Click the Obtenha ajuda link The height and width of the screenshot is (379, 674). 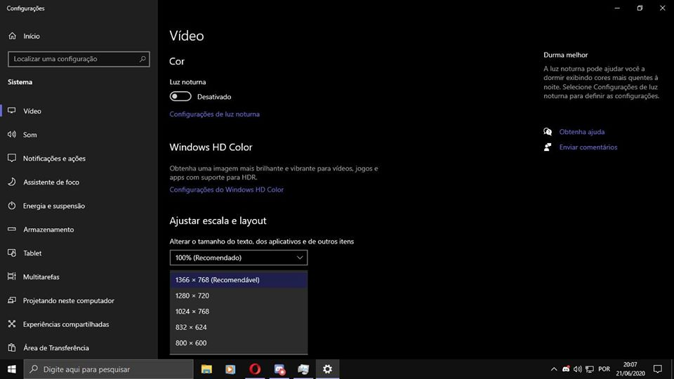click(x=581, y=132)
